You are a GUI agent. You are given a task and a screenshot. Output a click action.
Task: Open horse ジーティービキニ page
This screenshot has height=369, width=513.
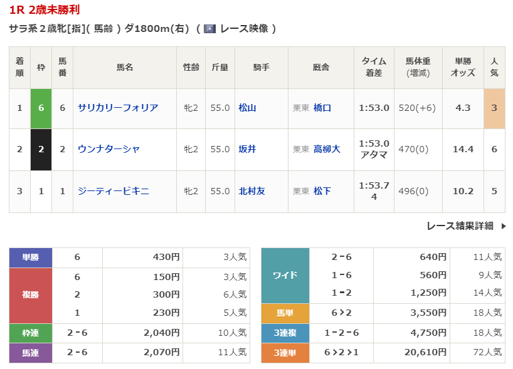[114, 191]
